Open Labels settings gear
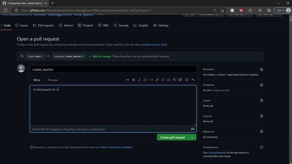 tap(261, 100)
